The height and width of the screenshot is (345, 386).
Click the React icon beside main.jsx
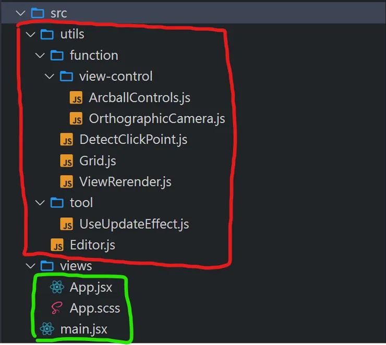coord(47,329)
